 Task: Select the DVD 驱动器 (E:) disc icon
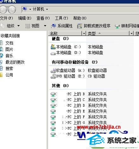53,76
